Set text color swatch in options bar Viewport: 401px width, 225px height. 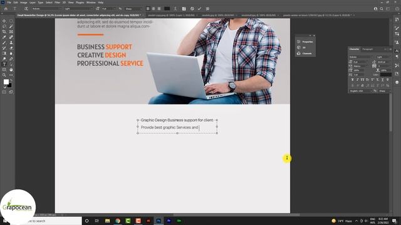click(x=167, y=9)
